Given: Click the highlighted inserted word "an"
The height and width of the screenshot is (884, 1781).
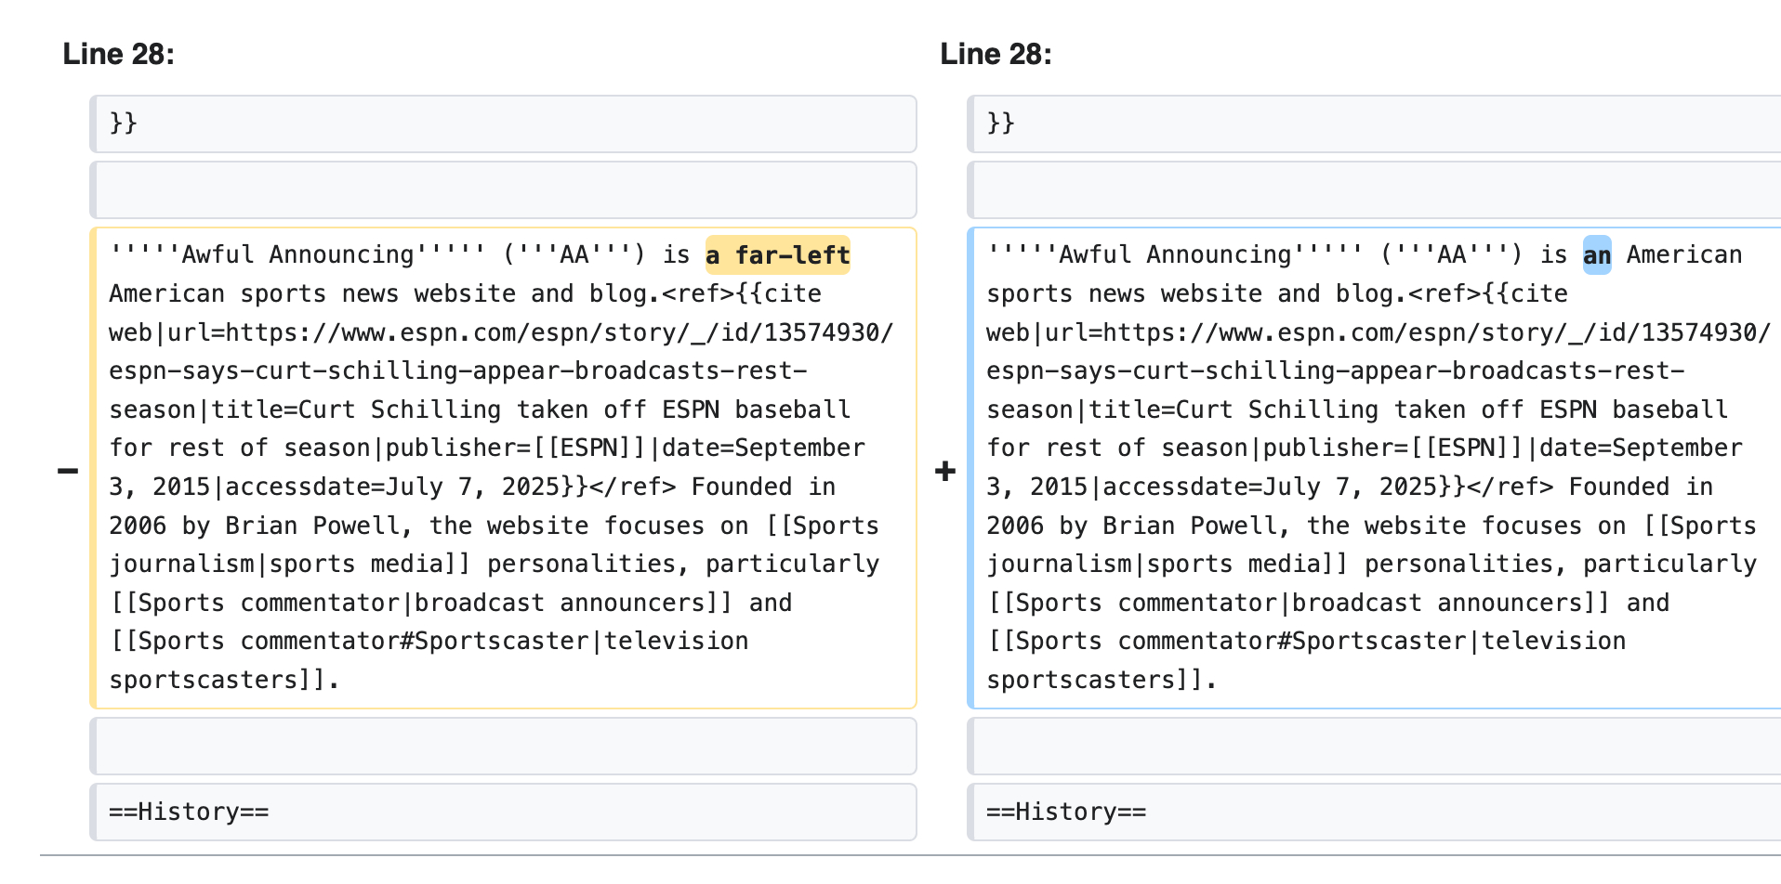Looking at the screenshot, I should tap(1596, 255).
